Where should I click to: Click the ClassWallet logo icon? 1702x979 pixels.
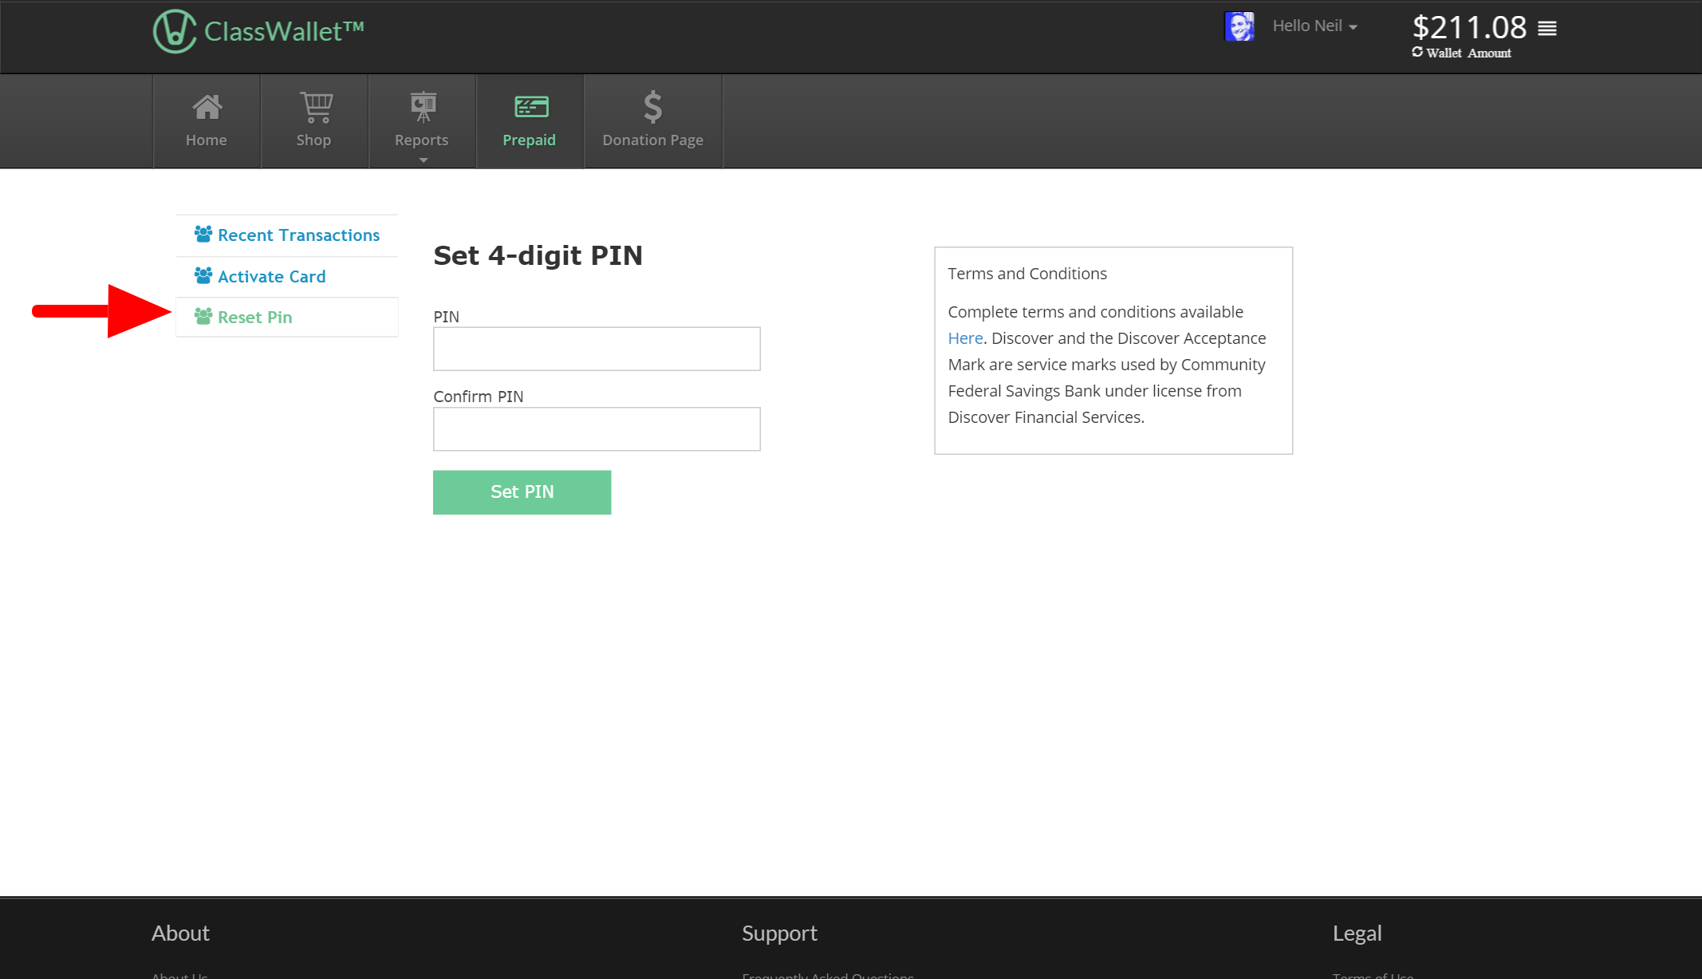[x=174, y=31]
